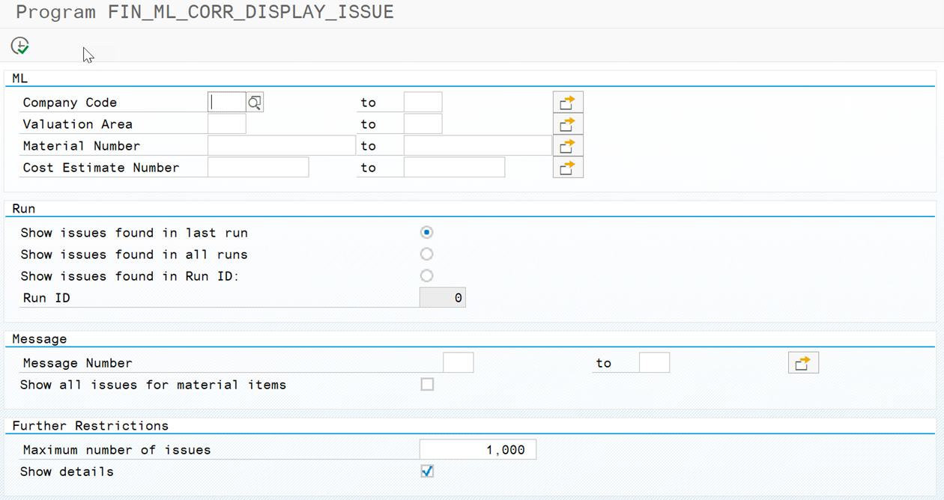The width and height of the screenshot is (944, 500).
Task: Open multiple selection for Cost Estimate Number
Action: 567,168
